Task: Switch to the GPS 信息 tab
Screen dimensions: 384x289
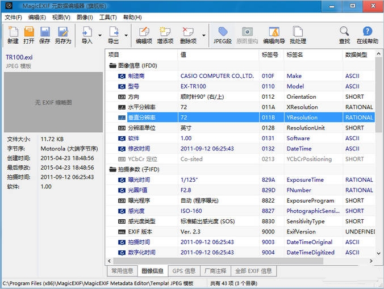Action: 183,271
